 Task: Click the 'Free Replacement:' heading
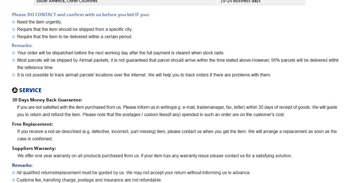[x=32, y=124]
